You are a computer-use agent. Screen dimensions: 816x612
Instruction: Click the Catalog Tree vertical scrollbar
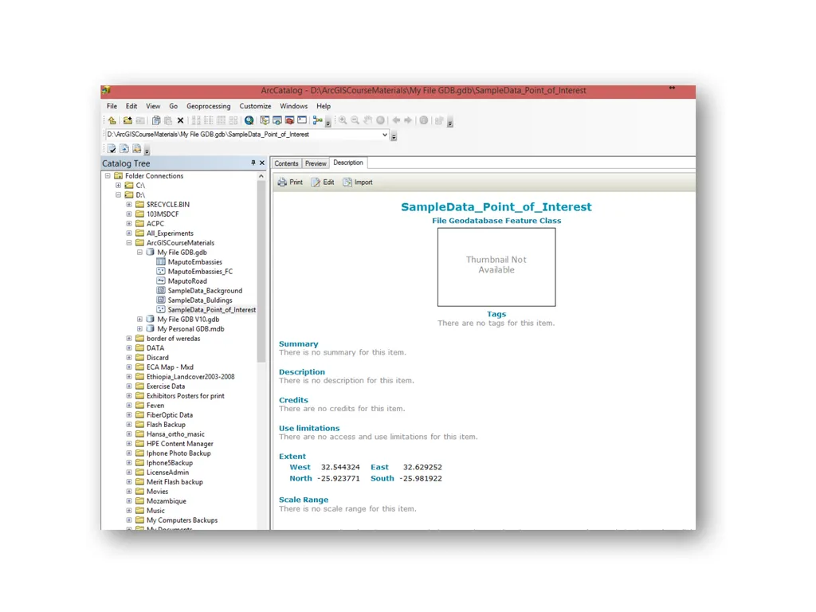[261, 271]
